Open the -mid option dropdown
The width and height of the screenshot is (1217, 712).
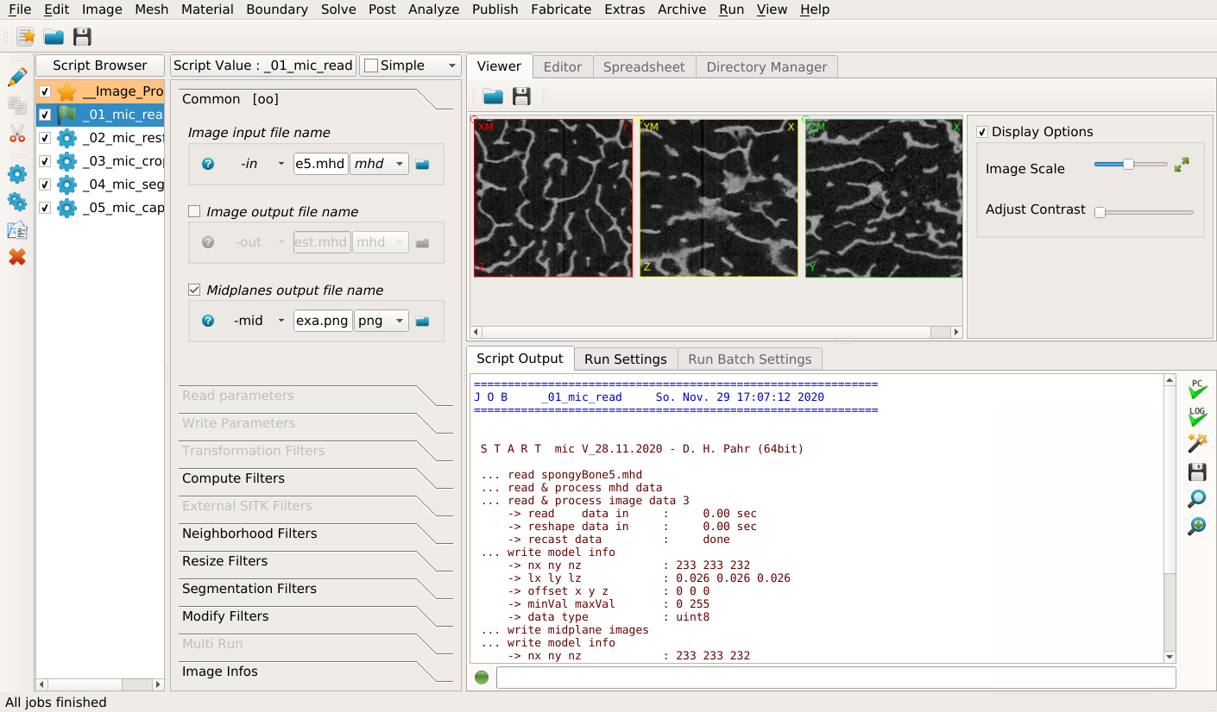click(x=281, y=321)
